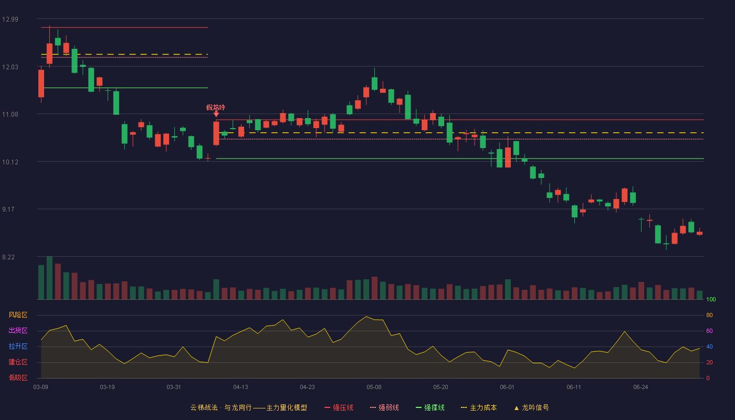Image resolution: width=735 pixels, height=420 pixels.
Task: Toggle the 强弱线 legend entry
Action: click(x=384, y=407)
